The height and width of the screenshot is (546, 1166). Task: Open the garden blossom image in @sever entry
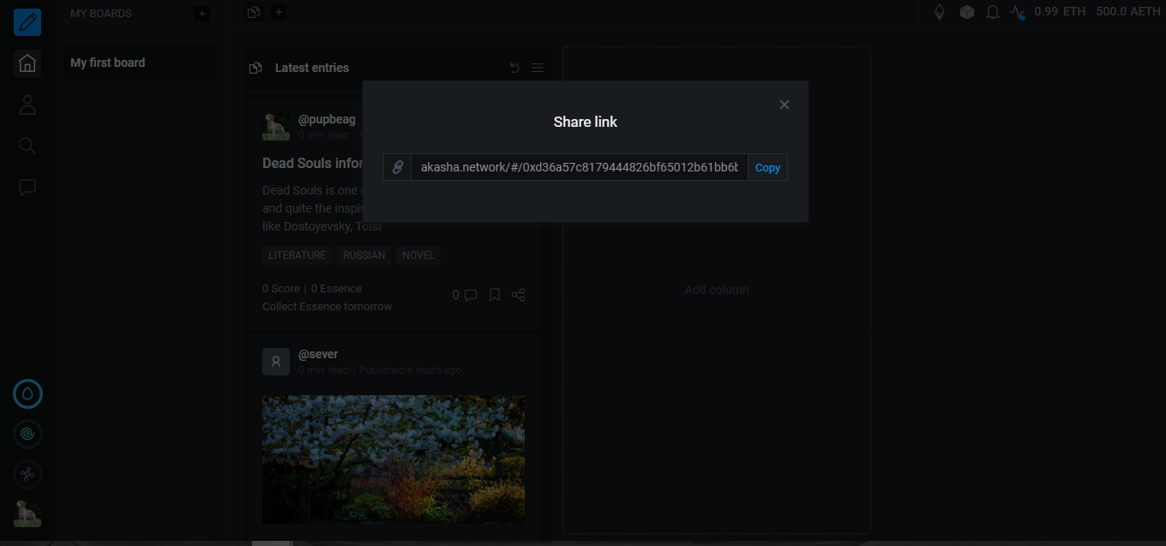tap(394, 459)
